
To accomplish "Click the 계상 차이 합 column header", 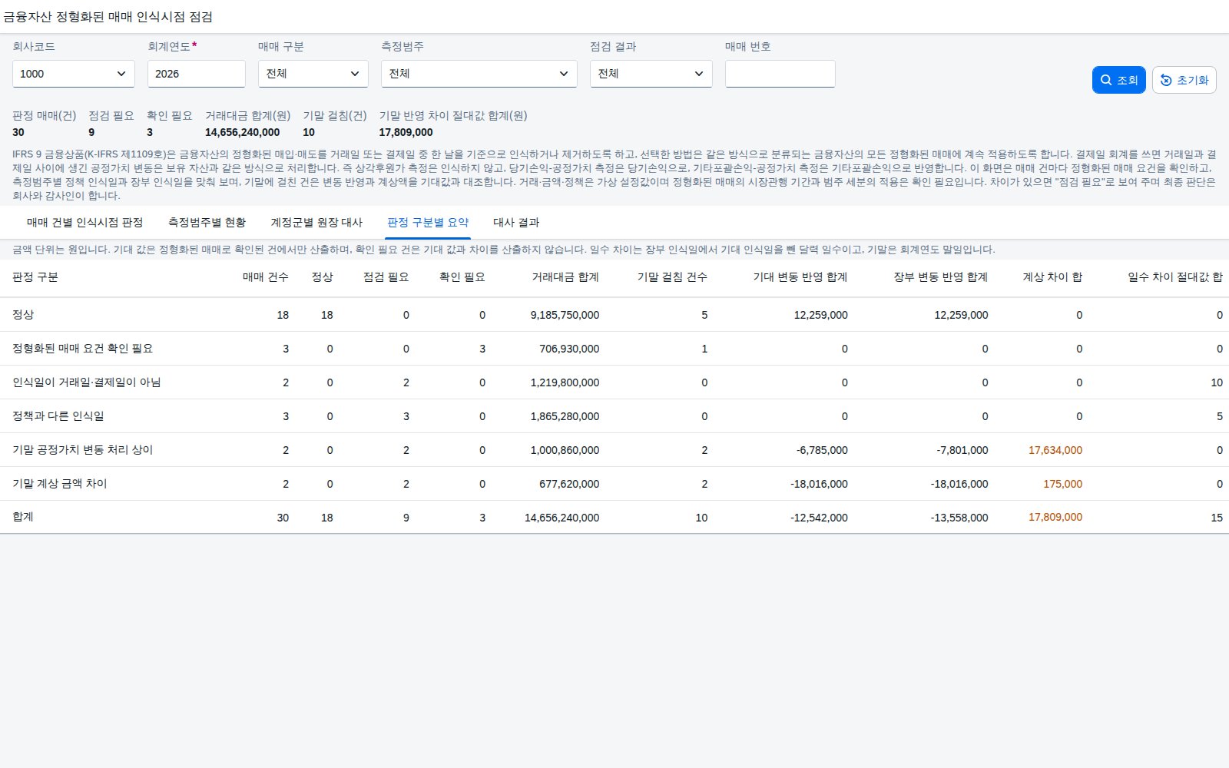I will (1052, 277).
